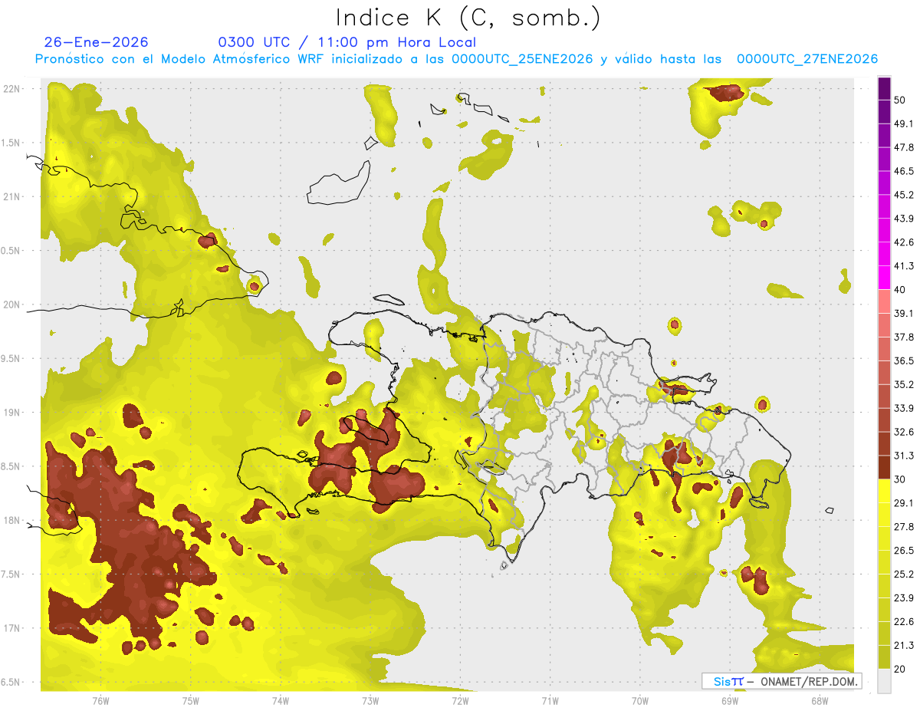920x711 pixels.
Task: Click the latitude axis label "21N"
Action: pyautogui.click(x=12, y=197)
